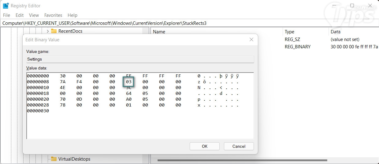Image resolution: width=379 pixels, height=164 pixels.
Task: Click the registry path address bar
Action: 189,23
